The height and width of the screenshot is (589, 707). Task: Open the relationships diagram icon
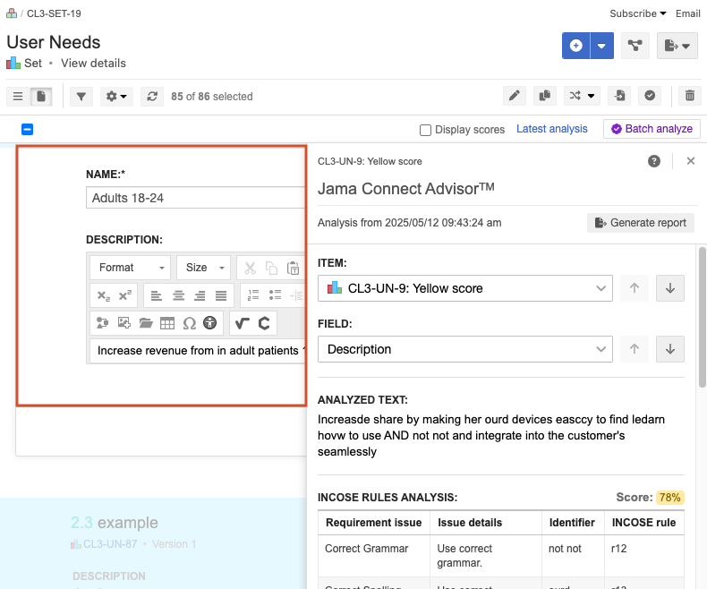coord(635,46)
